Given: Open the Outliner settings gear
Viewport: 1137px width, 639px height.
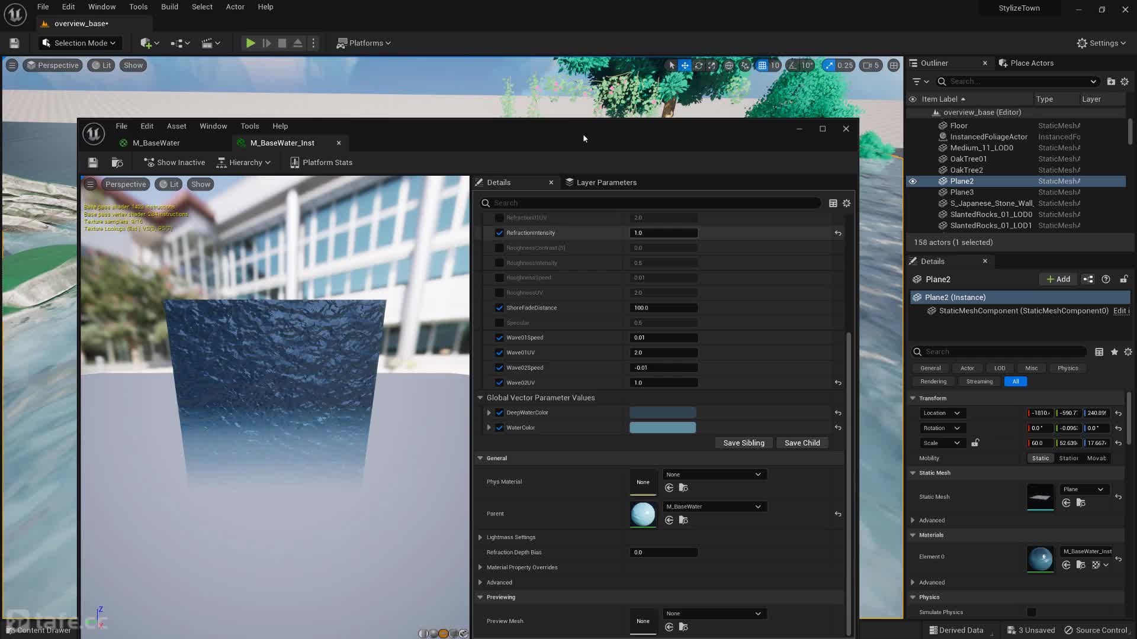Looking at the screenshot, I should pyautogui.click(x=1125, y=82).
